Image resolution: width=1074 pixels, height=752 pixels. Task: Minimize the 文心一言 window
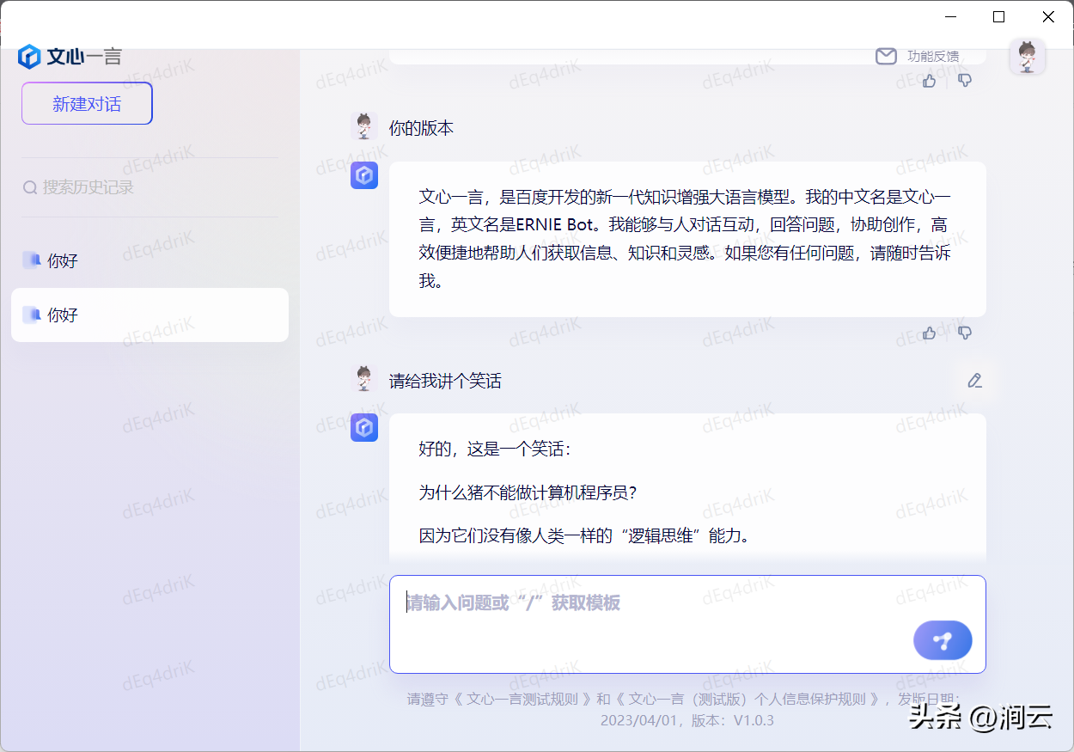(x=950, y=16)
